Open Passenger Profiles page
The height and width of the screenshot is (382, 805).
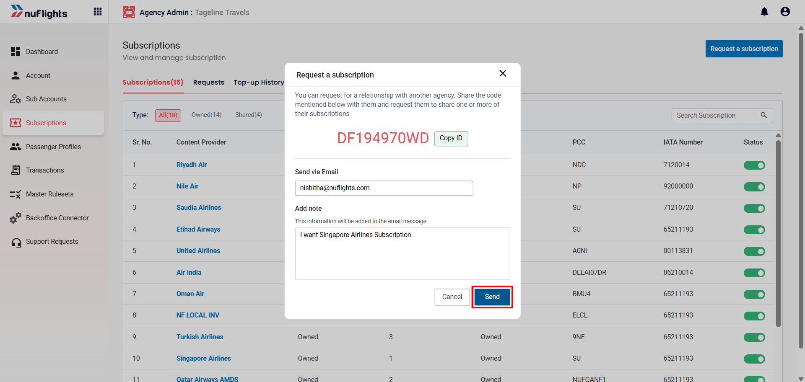tap(53, 147)
